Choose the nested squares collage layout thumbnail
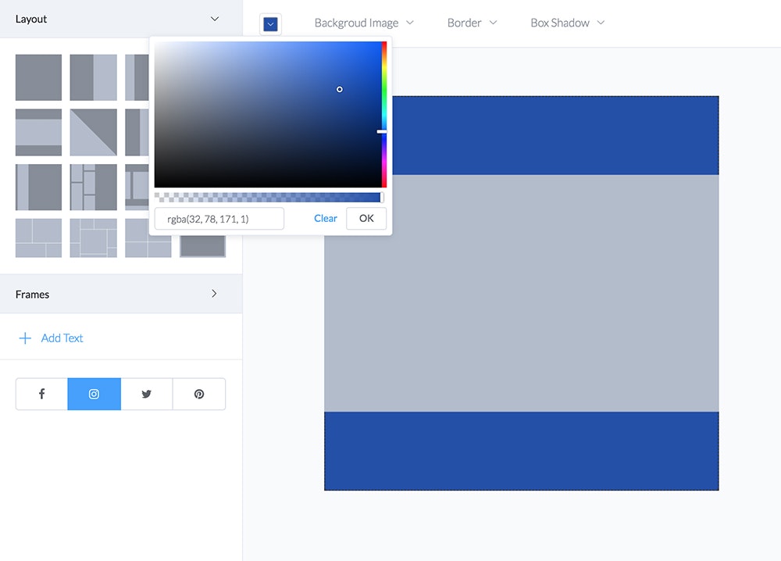The image size is (781, 561). [x=94, y=238]
